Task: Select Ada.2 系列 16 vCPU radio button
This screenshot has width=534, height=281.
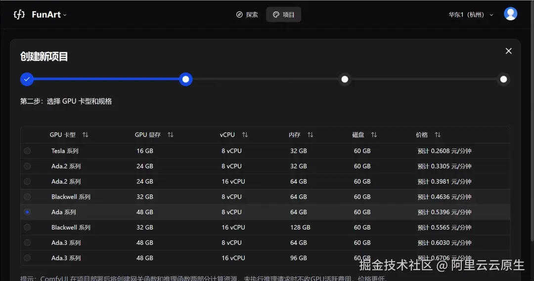Action: pyautogui.click(x=27, y=181)
